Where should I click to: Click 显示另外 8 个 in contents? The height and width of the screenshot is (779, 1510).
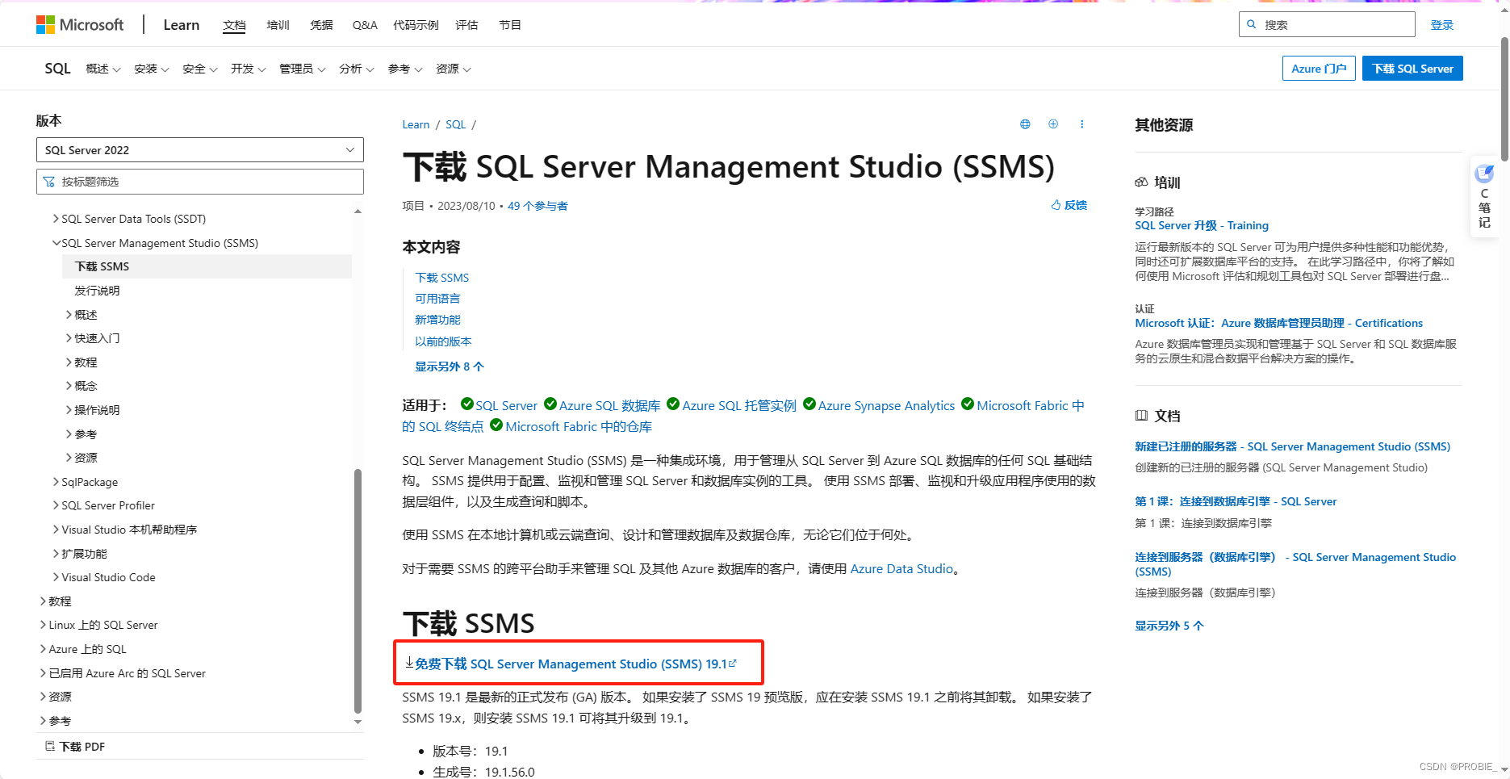click(x=450, y=366)
